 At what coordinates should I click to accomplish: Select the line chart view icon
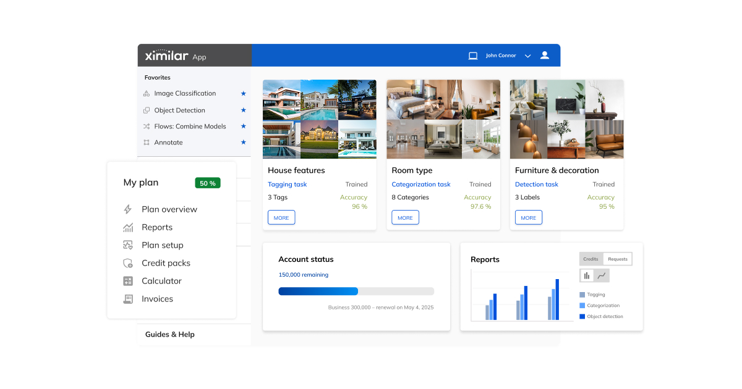[602, 275]
